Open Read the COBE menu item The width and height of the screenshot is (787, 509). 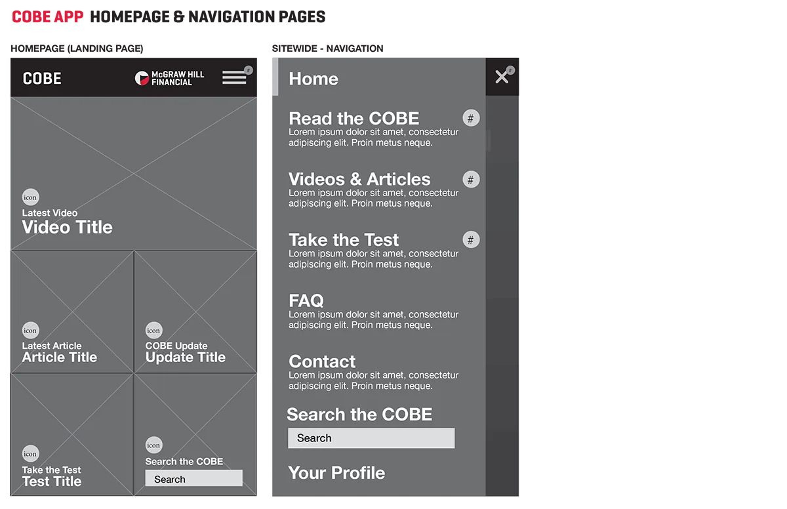tap(354, 119)
